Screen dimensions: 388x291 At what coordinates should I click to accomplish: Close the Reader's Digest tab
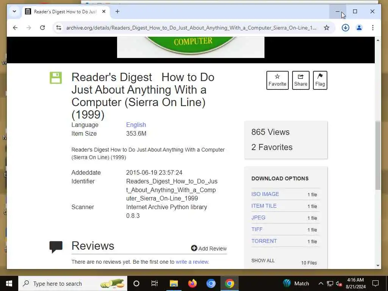pyautogui.click(x=104, y=11)
